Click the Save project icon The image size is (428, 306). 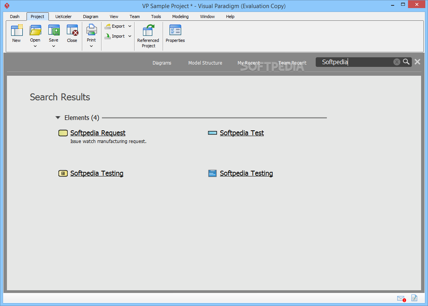[x=54, y=30]
